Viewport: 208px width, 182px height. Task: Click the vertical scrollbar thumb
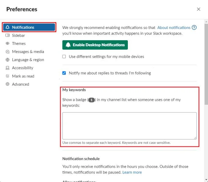(206, 64)
